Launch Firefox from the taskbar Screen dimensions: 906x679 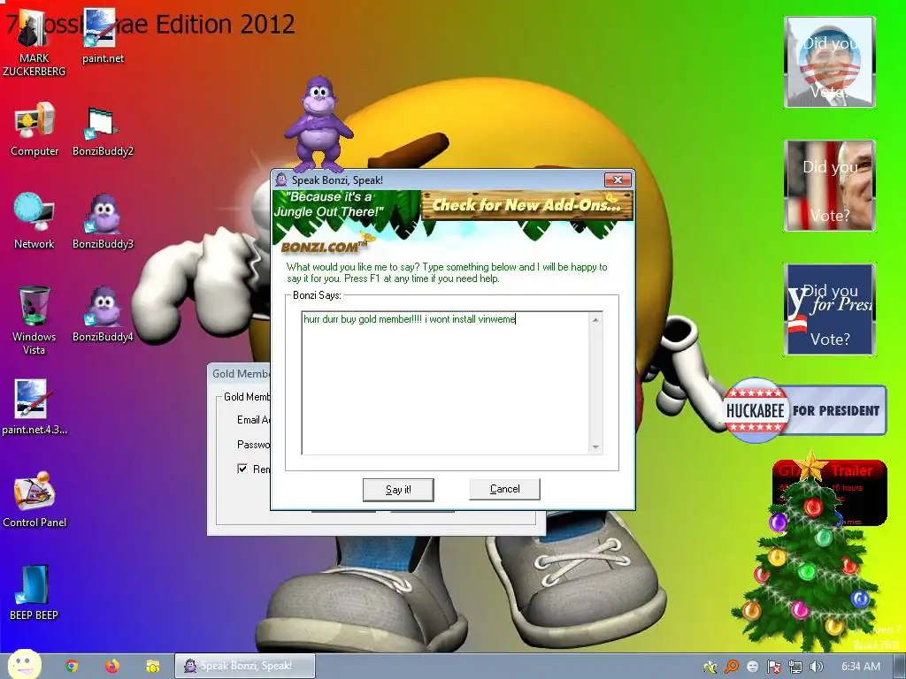coord(112,667)
